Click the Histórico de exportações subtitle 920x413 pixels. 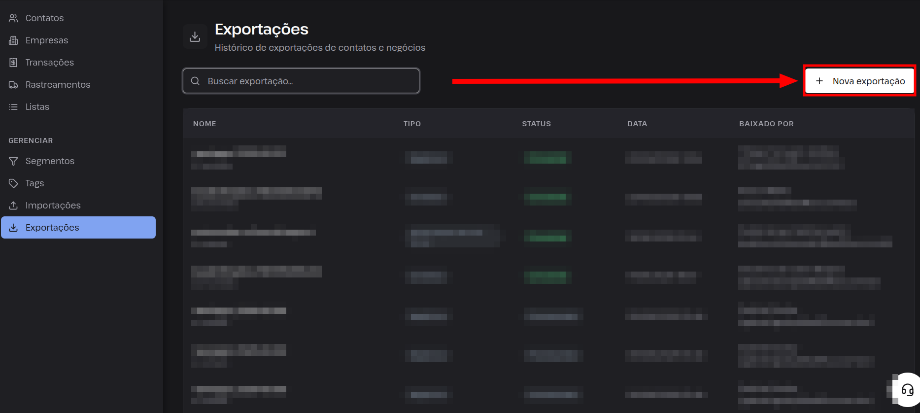(x=320, y=48)
